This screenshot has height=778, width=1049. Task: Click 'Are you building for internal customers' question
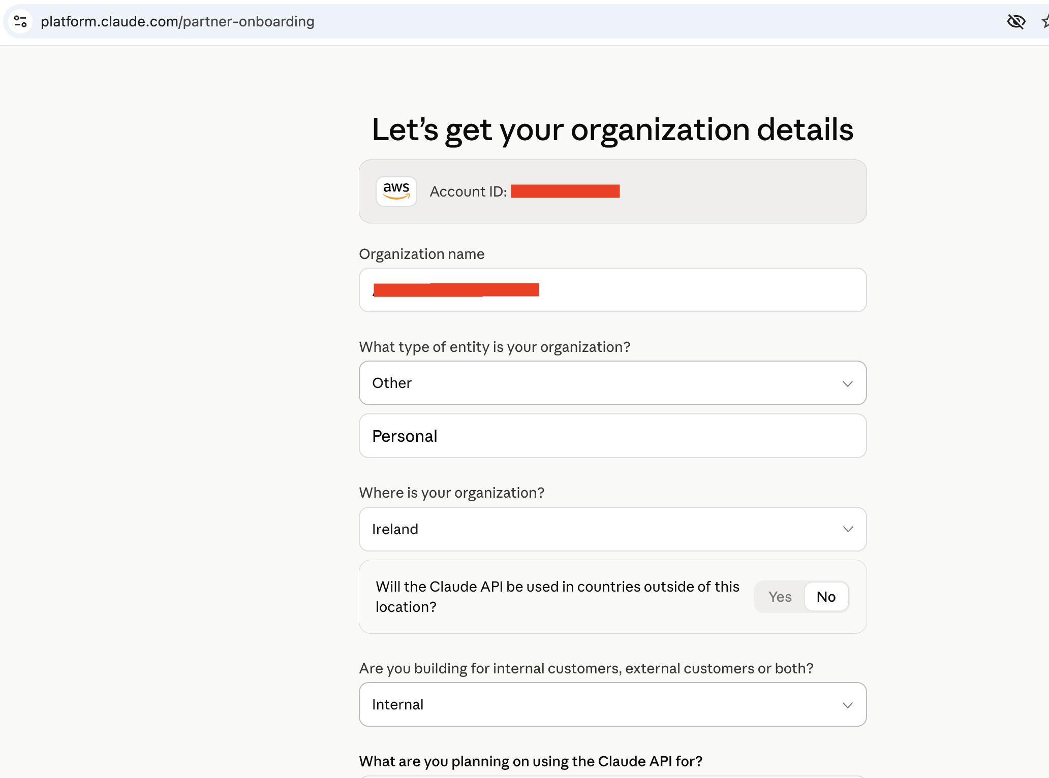pyautogui.click(x=587, y=668)
